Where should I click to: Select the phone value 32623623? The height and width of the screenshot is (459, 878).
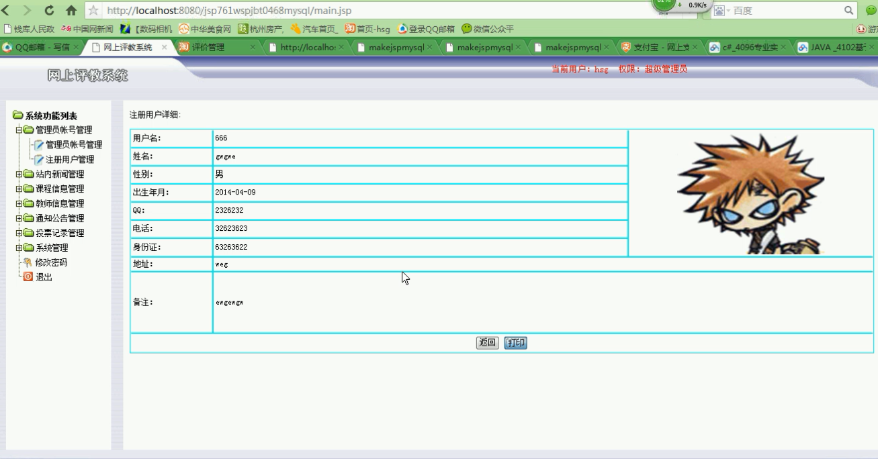231,229
